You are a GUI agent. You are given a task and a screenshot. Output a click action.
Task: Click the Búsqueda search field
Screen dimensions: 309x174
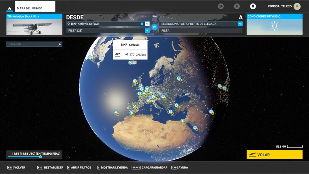point(34,44)
